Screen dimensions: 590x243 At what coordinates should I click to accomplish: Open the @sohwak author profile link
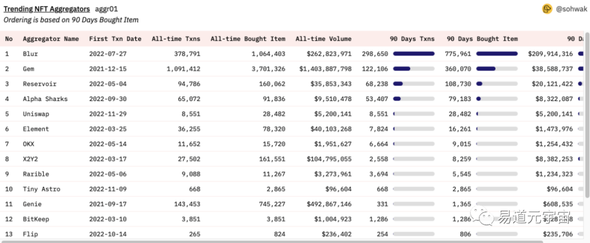coord(571,9)
